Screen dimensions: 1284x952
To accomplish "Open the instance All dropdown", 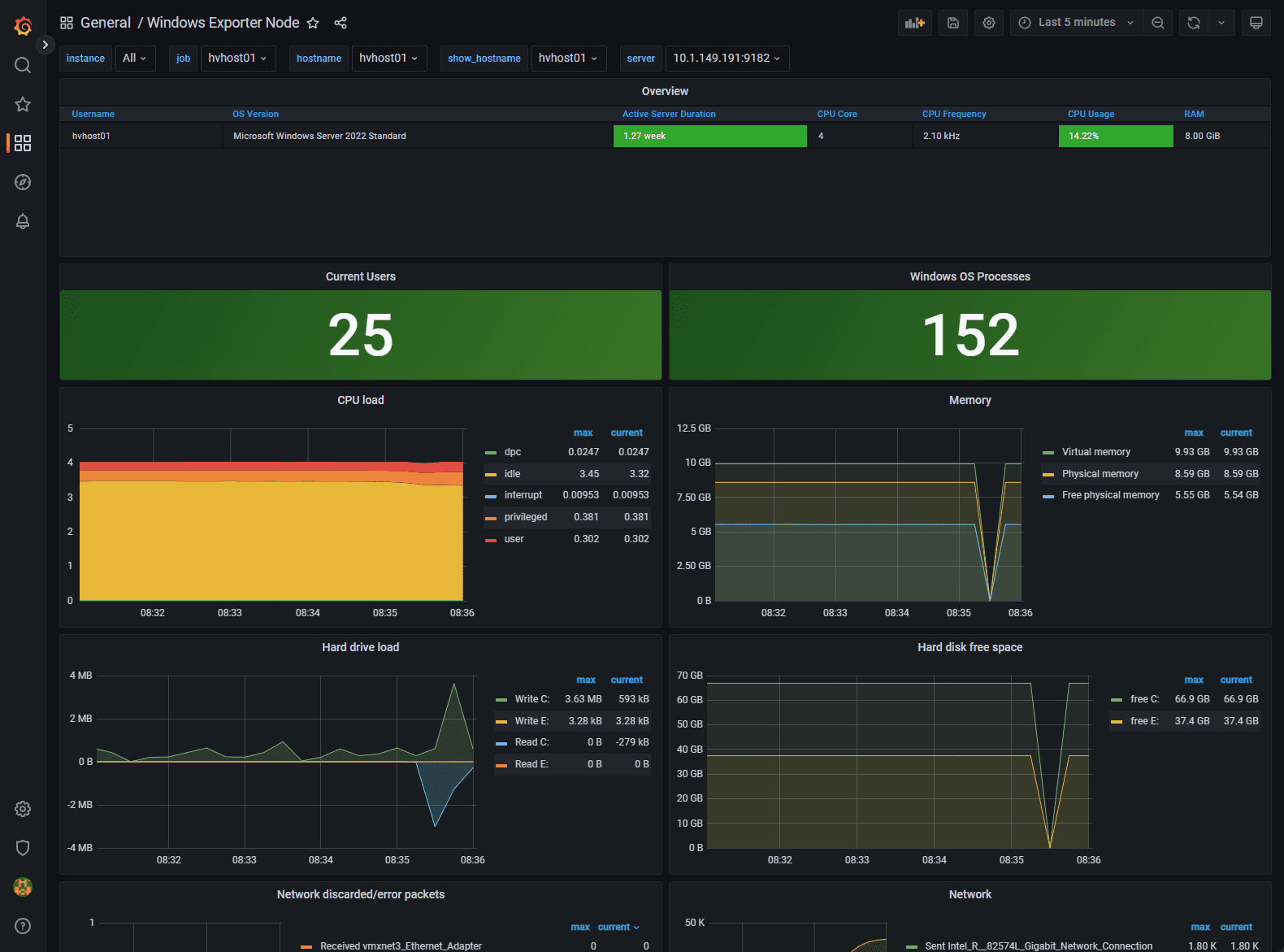I will (134, 58).
